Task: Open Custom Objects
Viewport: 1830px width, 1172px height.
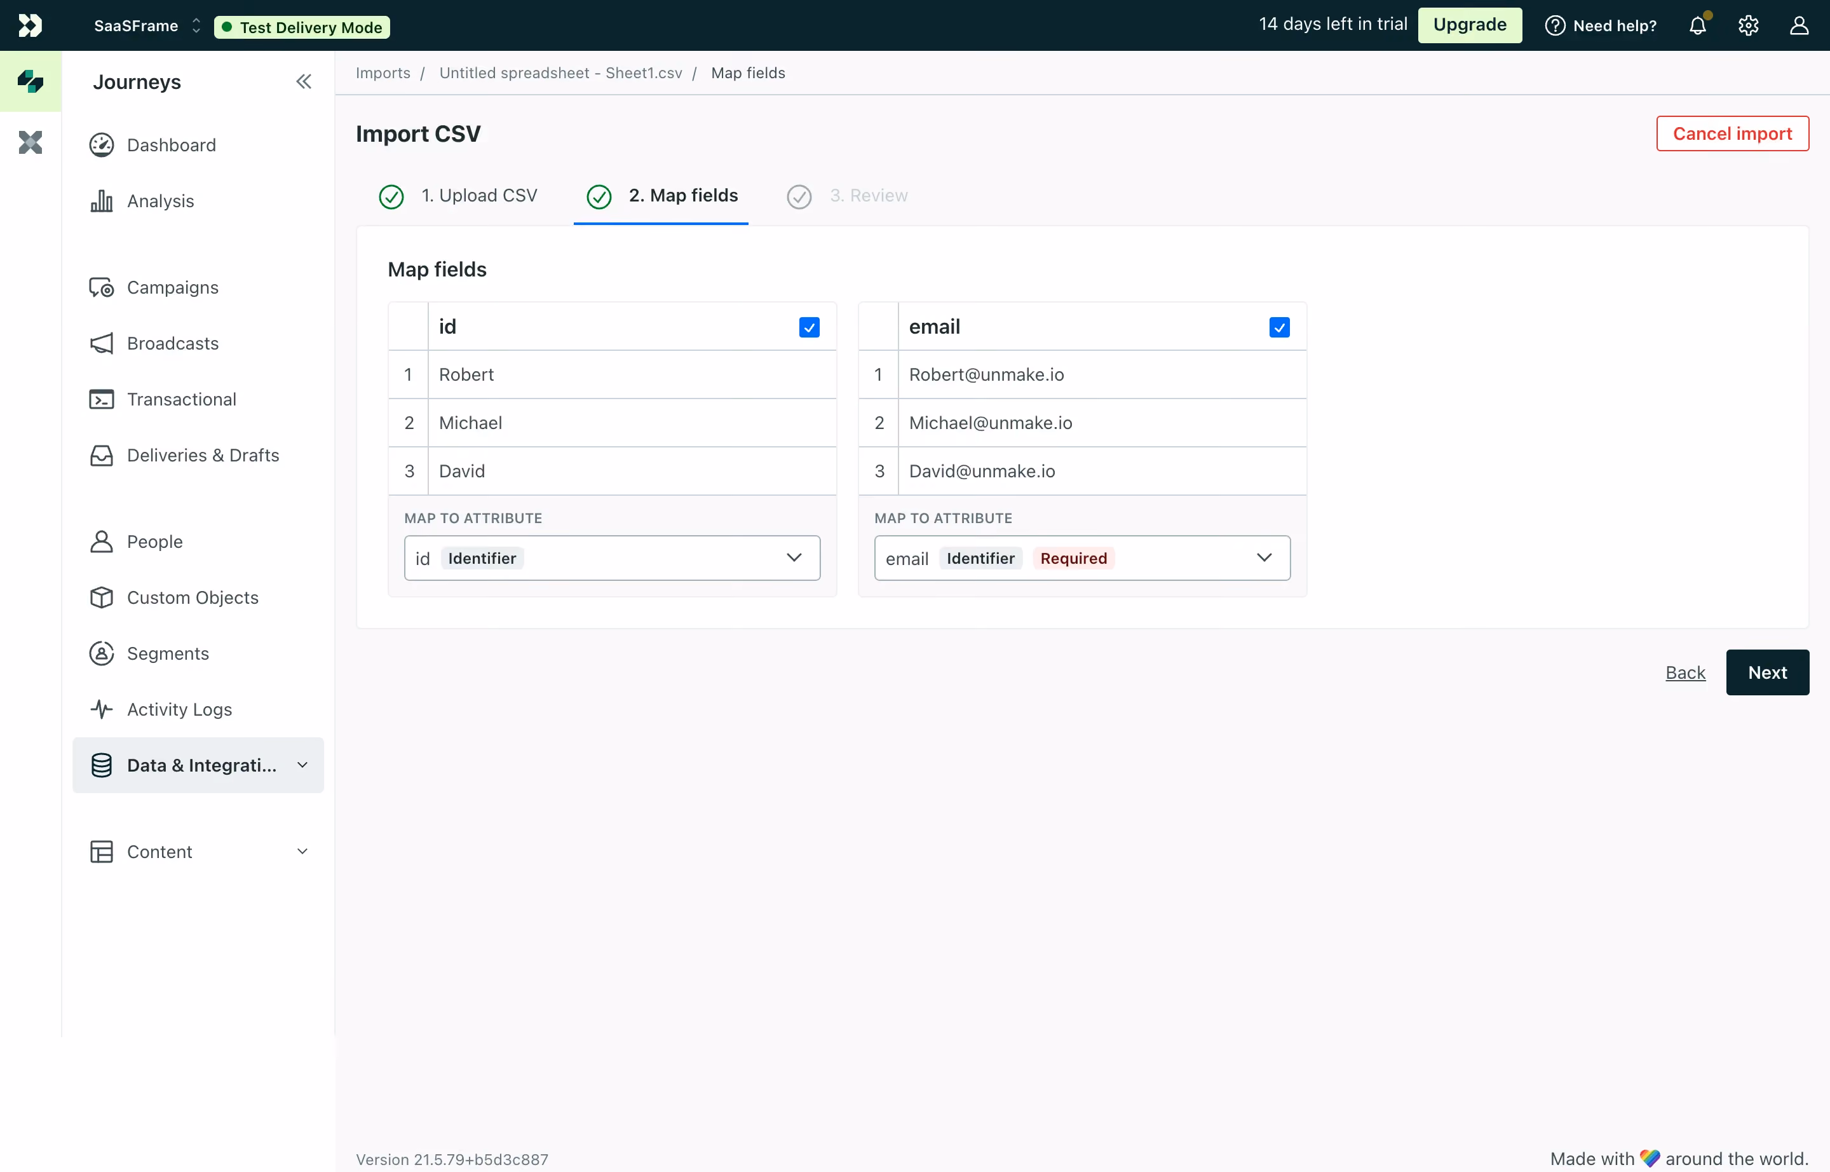Action: coord(198,597)
